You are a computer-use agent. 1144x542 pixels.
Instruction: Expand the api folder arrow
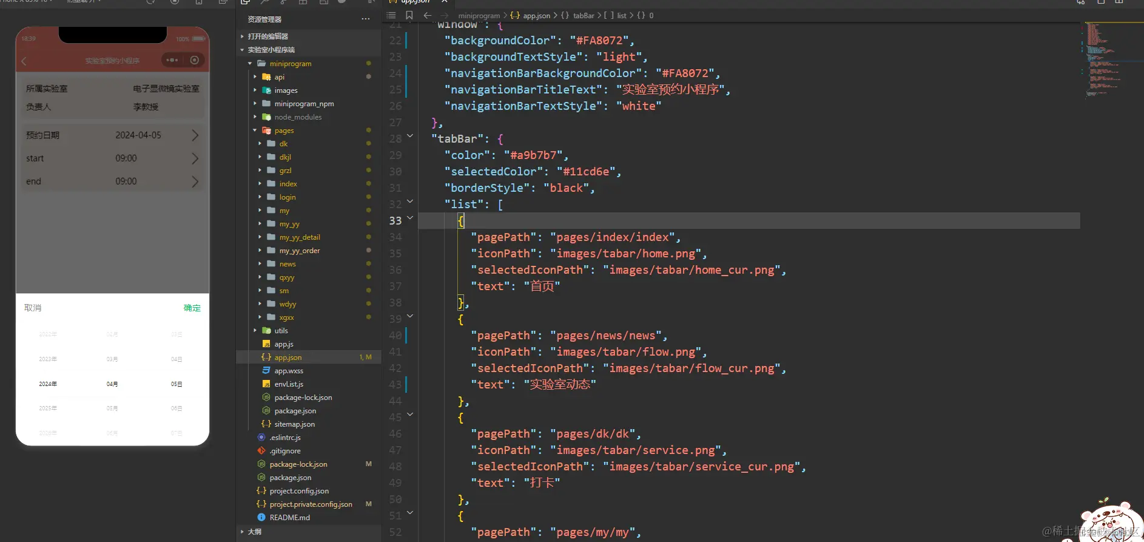click(x=255, y=77)
